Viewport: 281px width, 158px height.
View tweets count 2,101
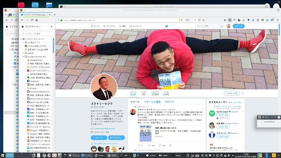click(133, 93)
